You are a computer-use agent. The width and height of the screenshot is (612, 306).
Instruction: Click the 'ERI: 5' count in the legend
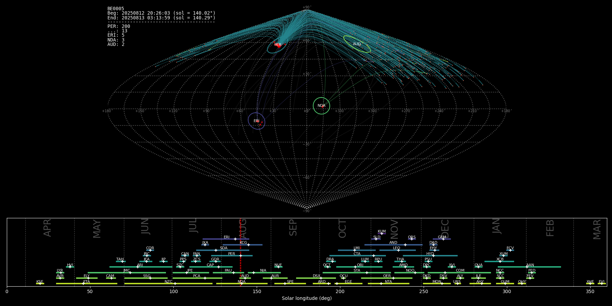(x=116, y=35)
